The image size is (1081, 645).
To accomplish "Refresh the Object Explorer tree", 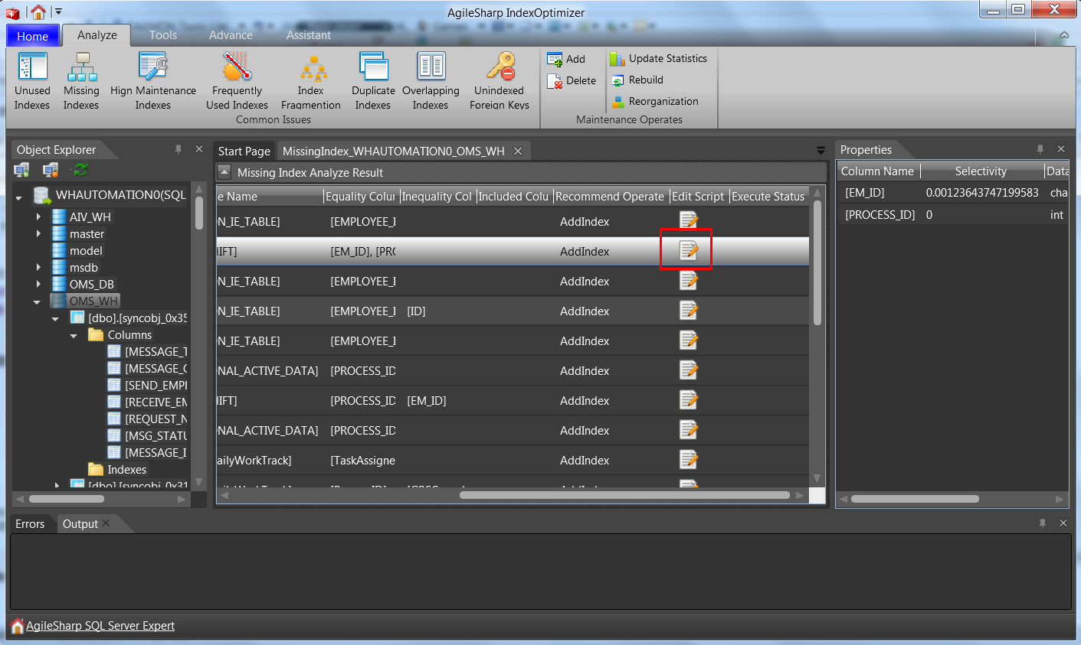I will 80,170.
